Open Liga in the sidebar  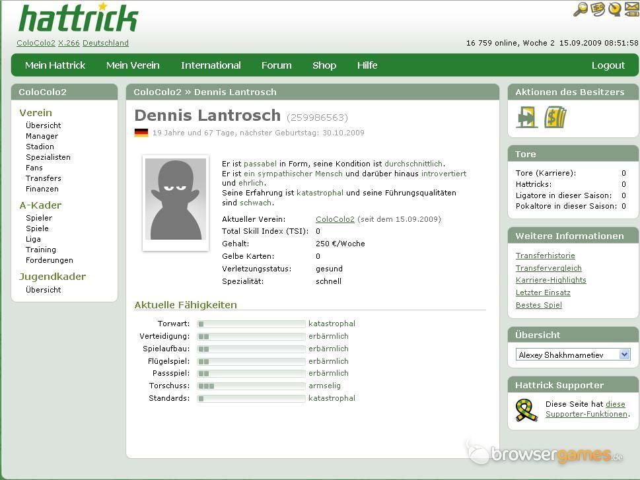click(33, 239)
